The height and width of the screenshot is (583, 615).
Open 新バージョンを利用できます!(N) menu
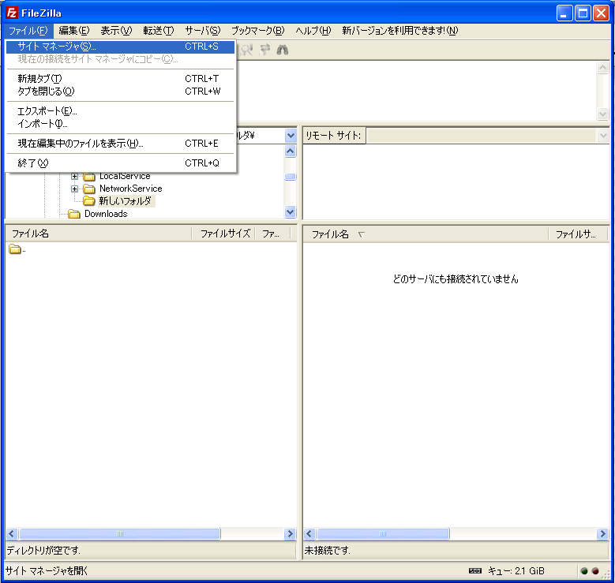(399, 31)
